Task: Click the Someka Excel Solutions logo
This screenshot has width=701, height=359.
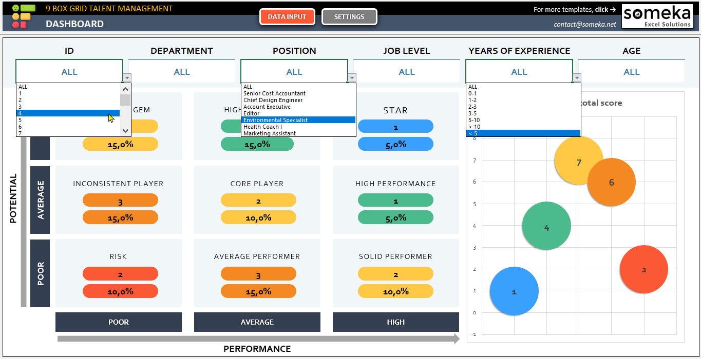Action: coord(658,16)
